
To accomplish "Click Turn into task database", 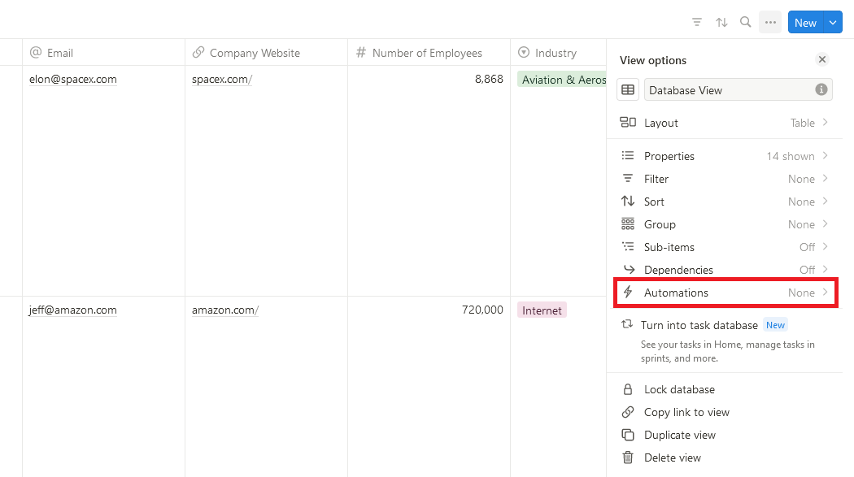I will point(699,325).
